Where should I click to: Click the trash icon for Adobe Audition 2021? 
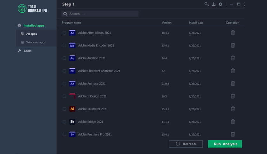pos(233,58)
